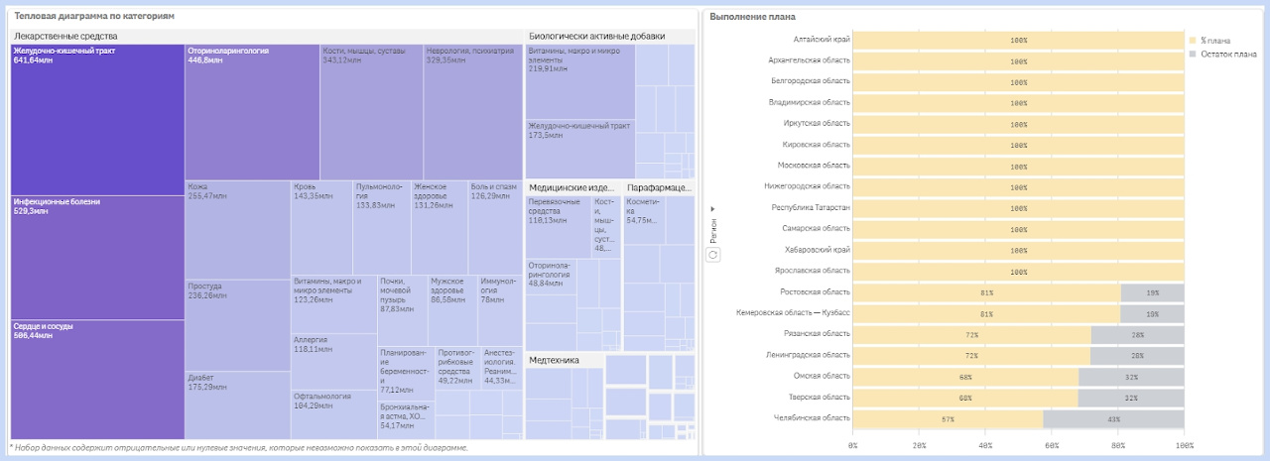Image resolution: width=1270 pixels, height=461 pixels.
Task: Select the Неврология, психиатрия tile
Action: tap(472, 112)
